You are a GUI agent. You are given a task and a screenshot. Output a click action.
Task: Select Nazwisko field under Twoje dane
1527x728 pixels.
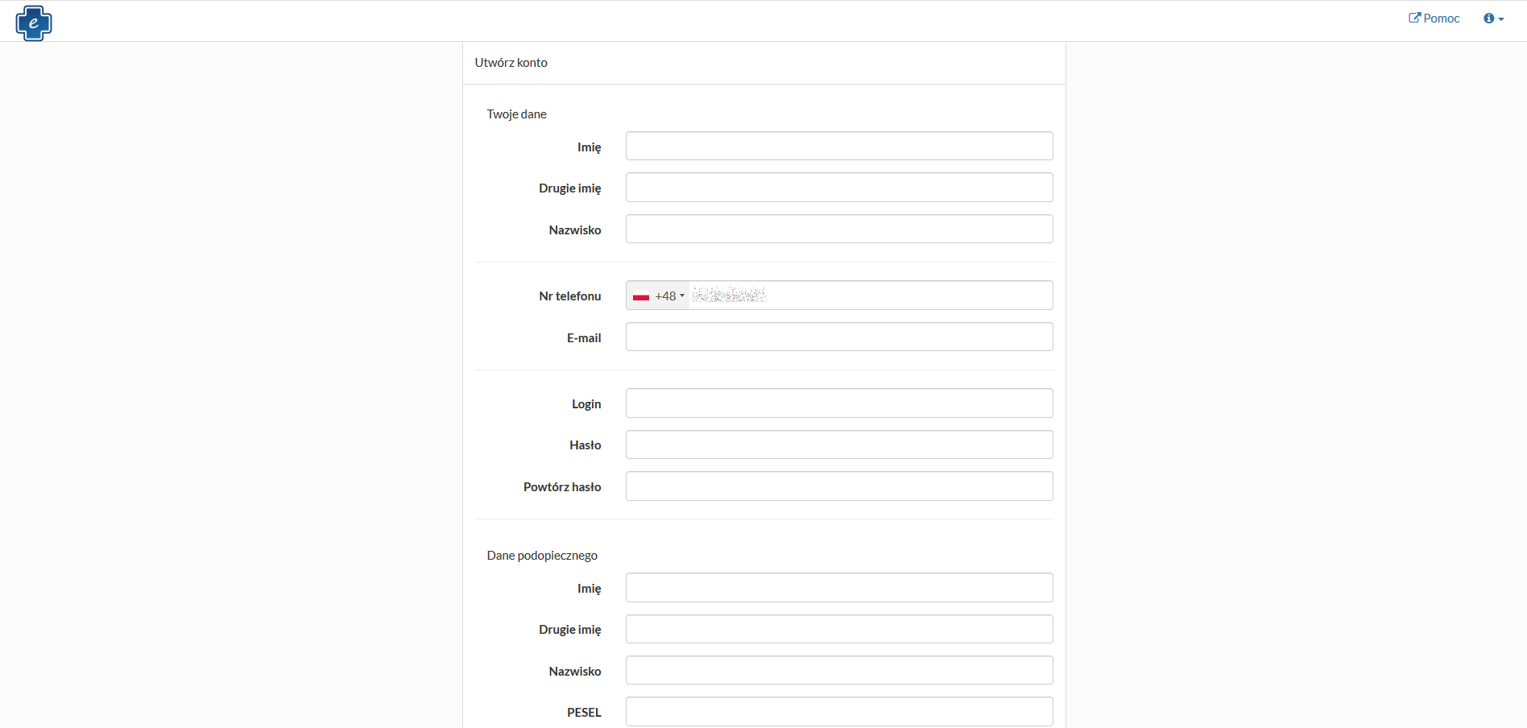[838, 230]
